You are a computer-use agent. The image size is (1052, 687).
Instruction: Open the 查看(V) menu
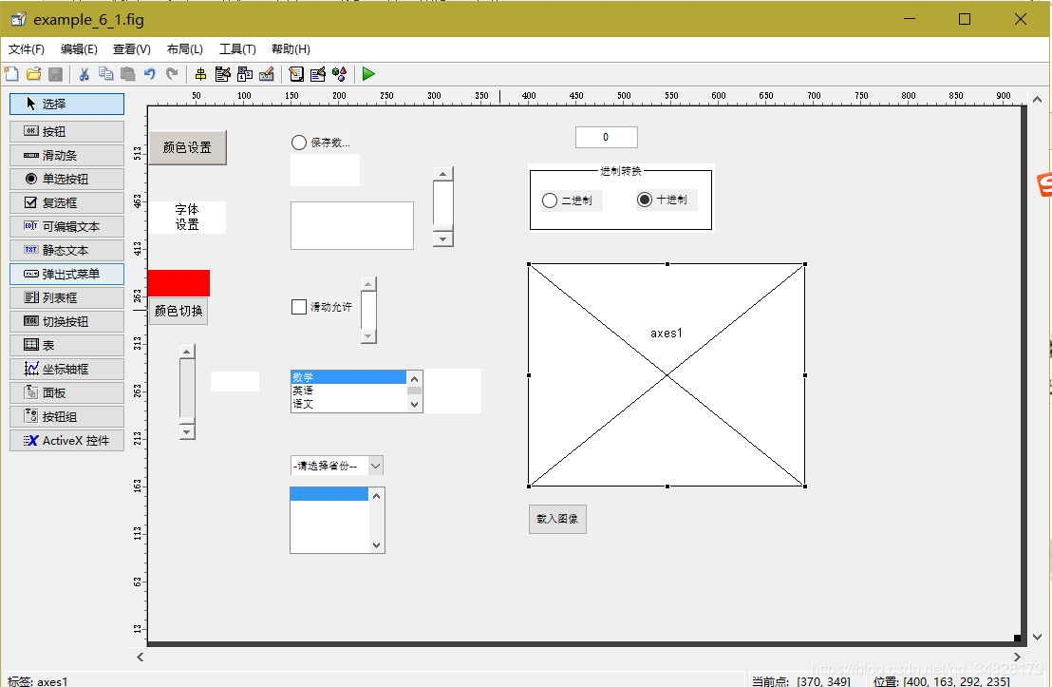coord(131,49)
